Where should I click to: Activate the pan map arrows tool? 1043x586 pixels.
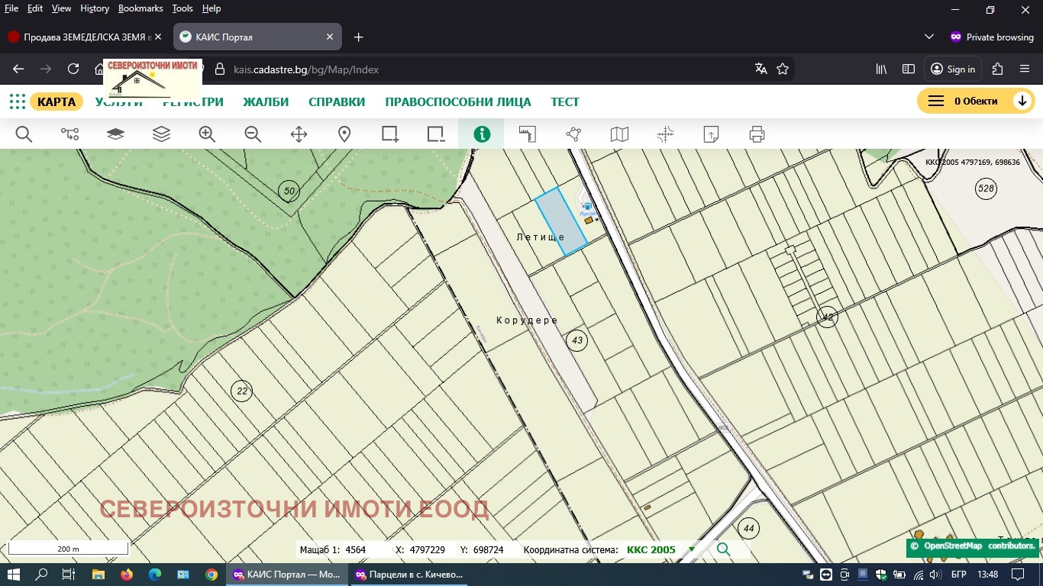pos(299,134)
